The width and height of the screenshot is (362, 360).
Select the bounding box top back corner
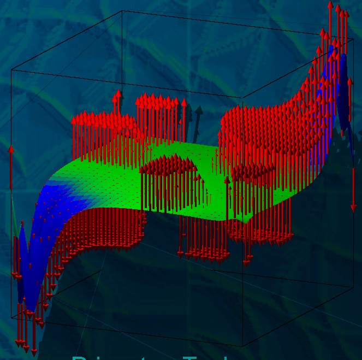point(121,11)
